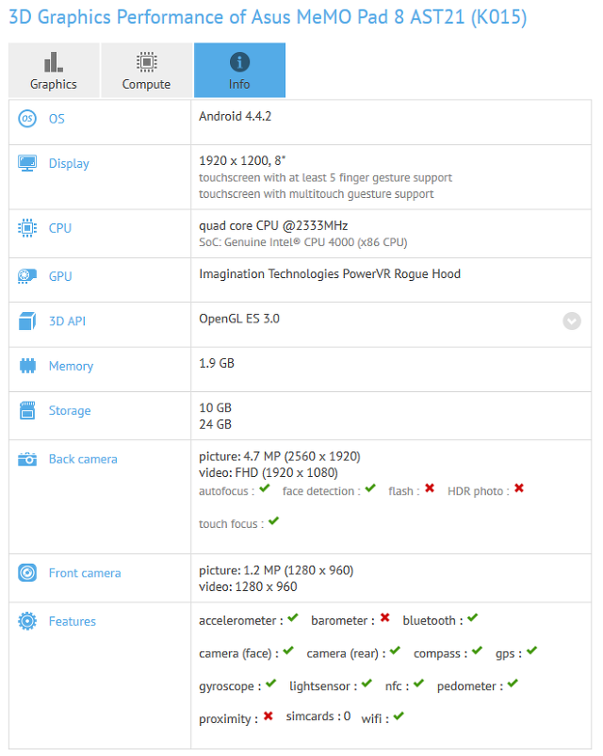
Task: Click the gps checkmark
Action: point(531,650)
